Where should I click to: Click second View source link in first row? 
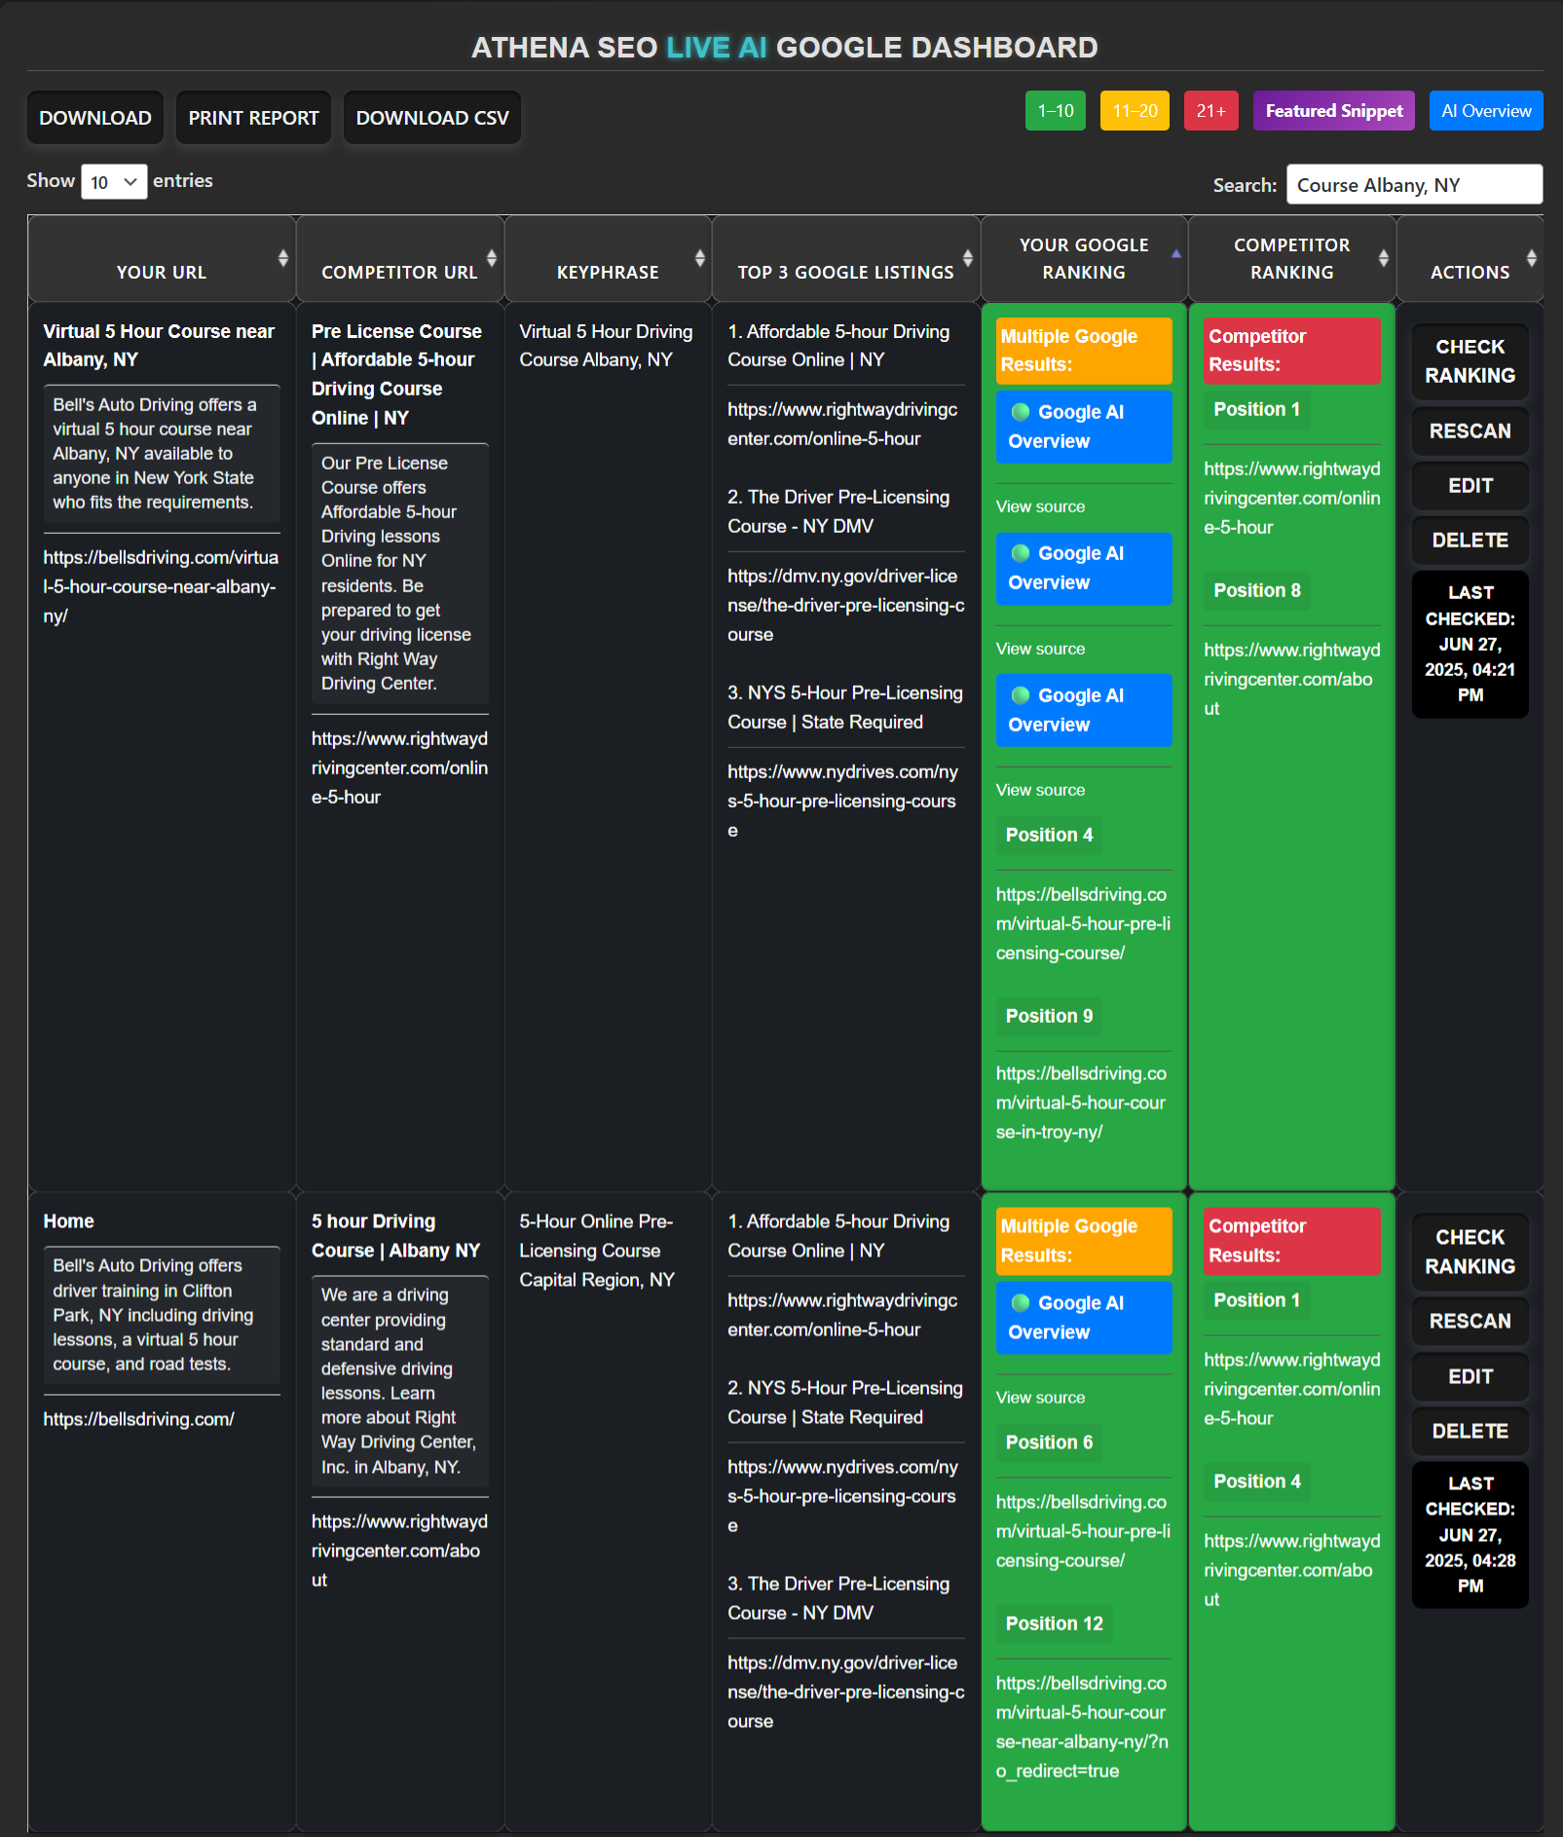pyautogui.click(x=1040, y=649)
